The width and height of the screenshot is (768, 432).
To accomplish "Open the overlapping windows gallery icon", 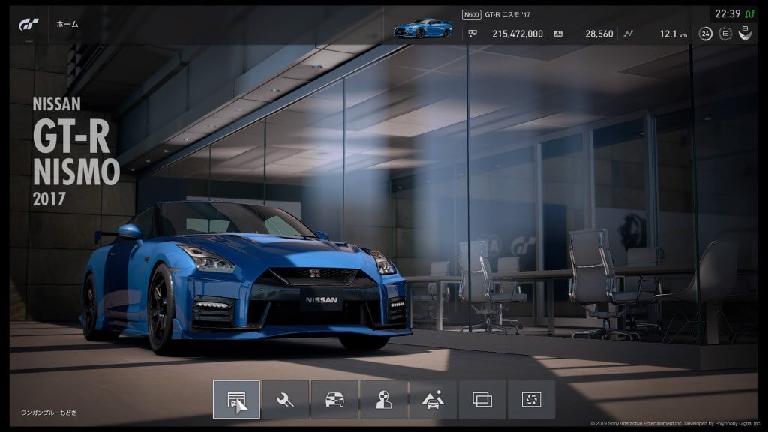I will coord(482,400).
